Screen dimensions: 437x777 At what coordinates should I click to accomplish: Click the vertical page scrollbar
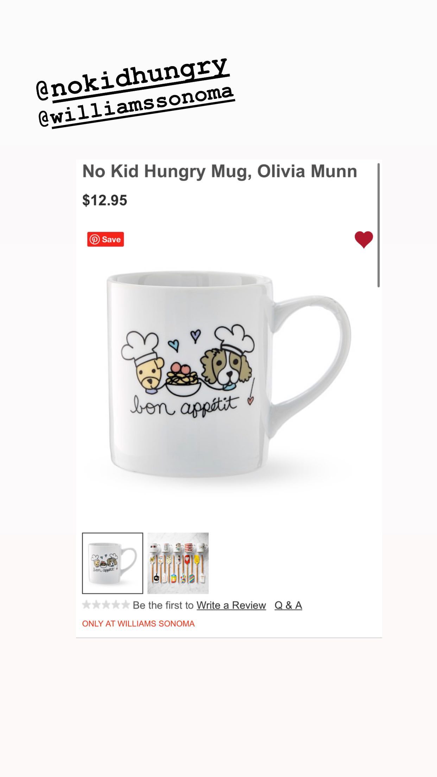pos(379,225)
